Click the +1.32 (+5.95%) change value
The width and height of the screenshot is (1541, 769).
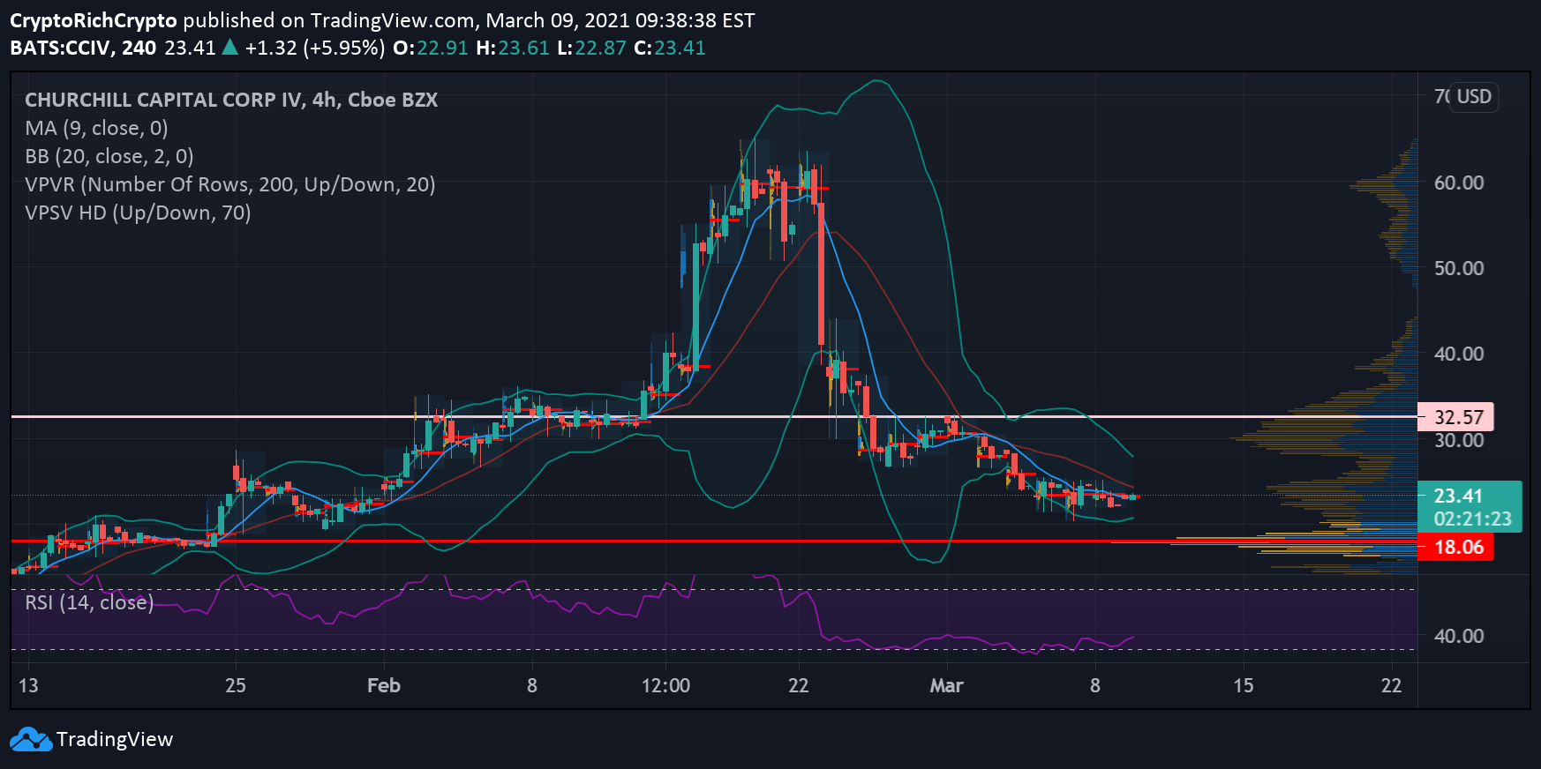coord(314,48)
